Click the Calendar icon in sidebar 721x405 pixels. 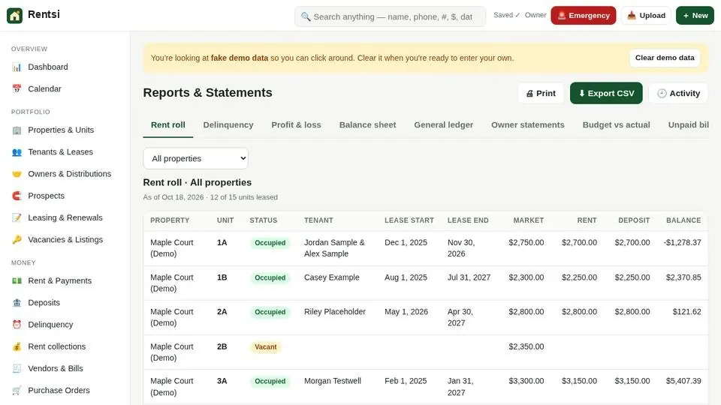point(17,89)
